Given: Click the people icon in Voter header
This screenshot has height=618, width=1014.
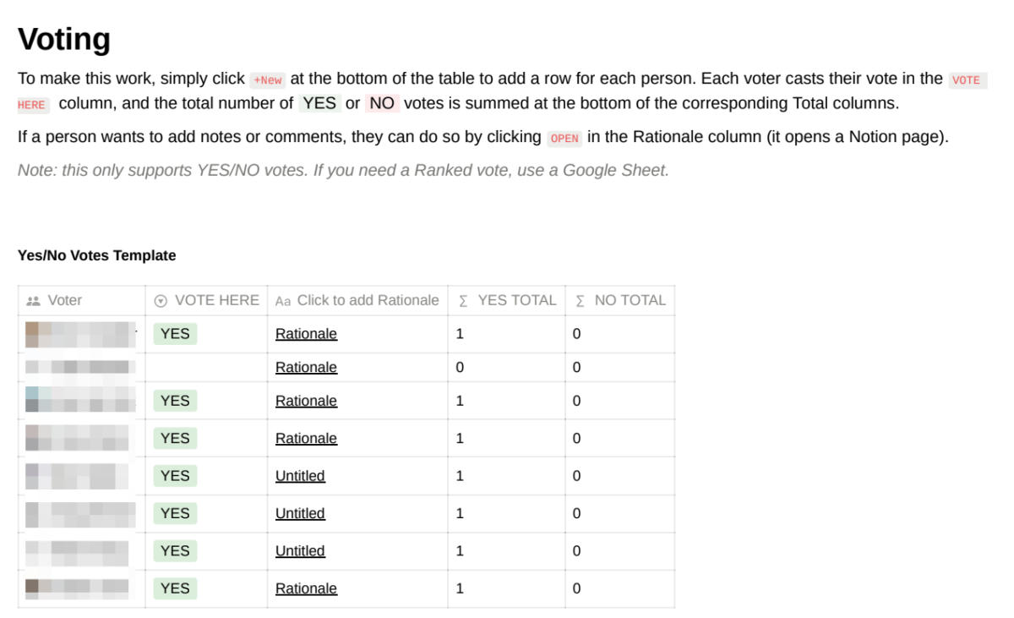Looking at the screenshot, I should [34, 301].
